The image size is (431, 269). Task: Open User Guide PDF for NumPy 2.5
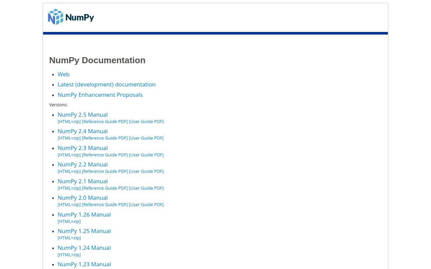point(146,121)
